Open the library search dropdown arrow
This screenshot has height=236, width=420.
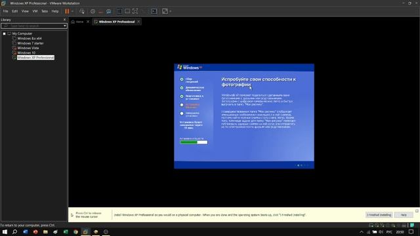tap(65, 26)
